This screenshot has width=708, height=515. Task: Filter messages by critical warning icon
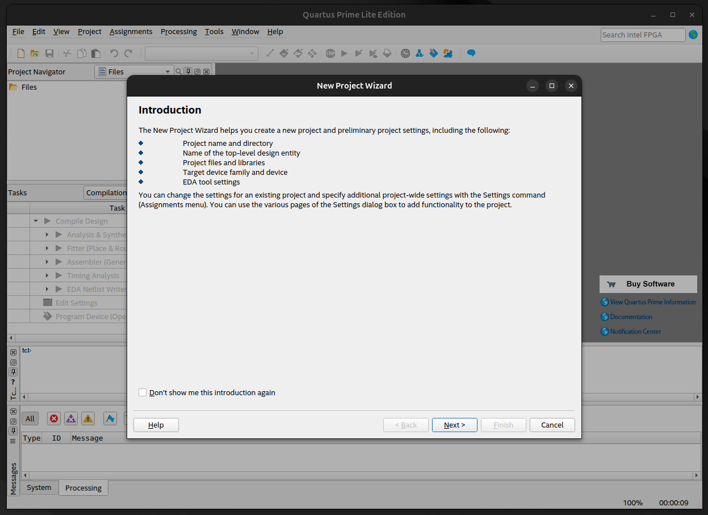tap(71, 418)
